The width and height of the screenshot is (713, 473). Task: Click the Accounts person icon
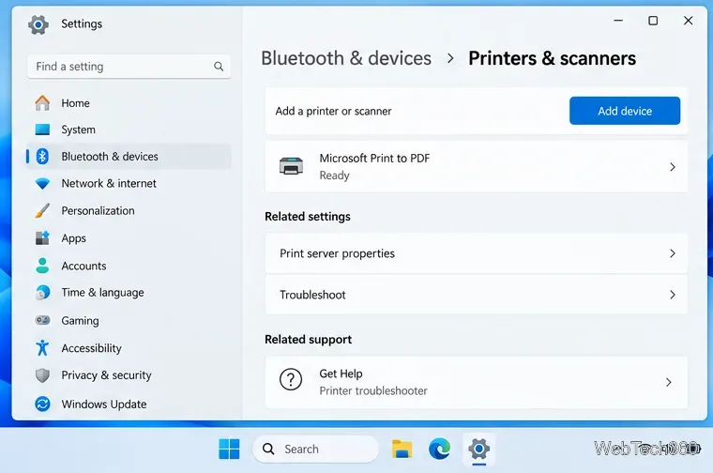point(42,266)
